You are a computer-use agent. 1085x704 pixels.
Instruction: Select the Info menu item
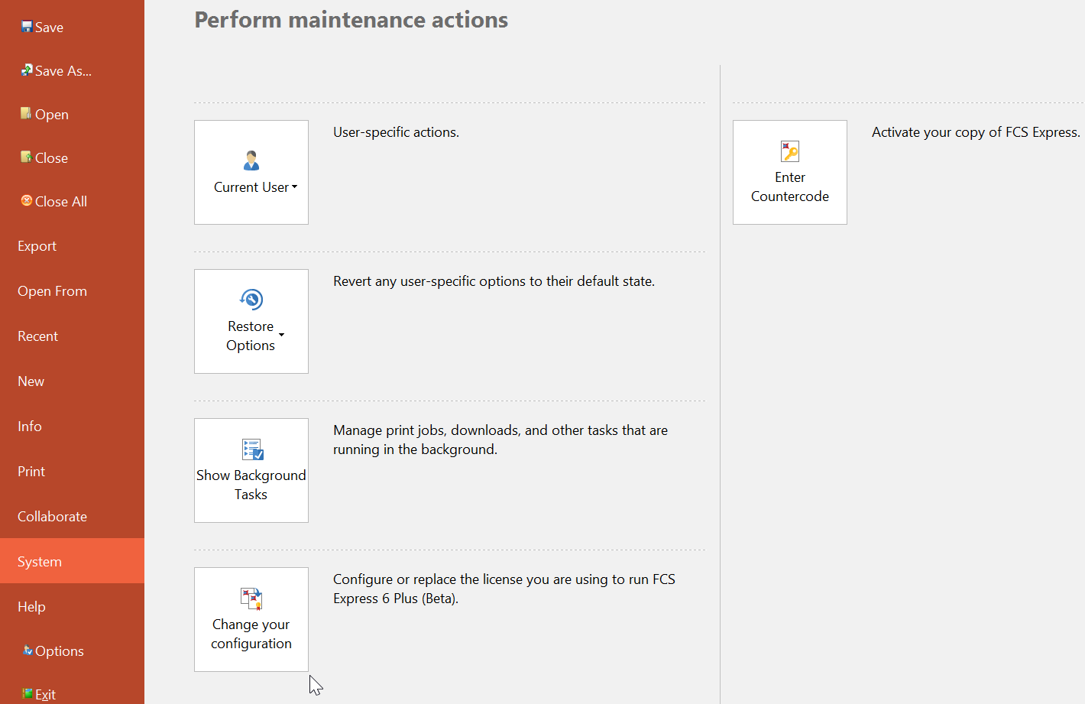[x=30, y=427]
